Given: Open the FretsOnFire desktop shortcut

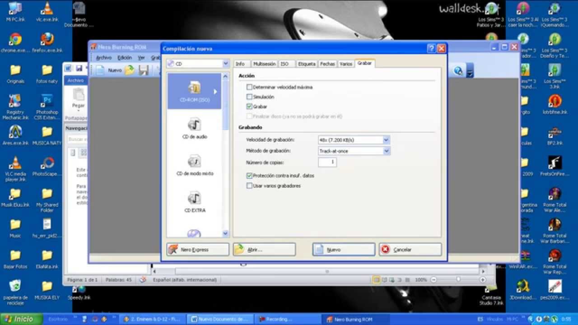Looking at the screenshot, I should [x=555, y=166].
